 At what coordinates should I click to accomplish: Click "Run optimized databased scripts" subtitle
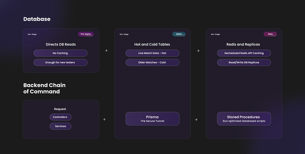(244, 121)
